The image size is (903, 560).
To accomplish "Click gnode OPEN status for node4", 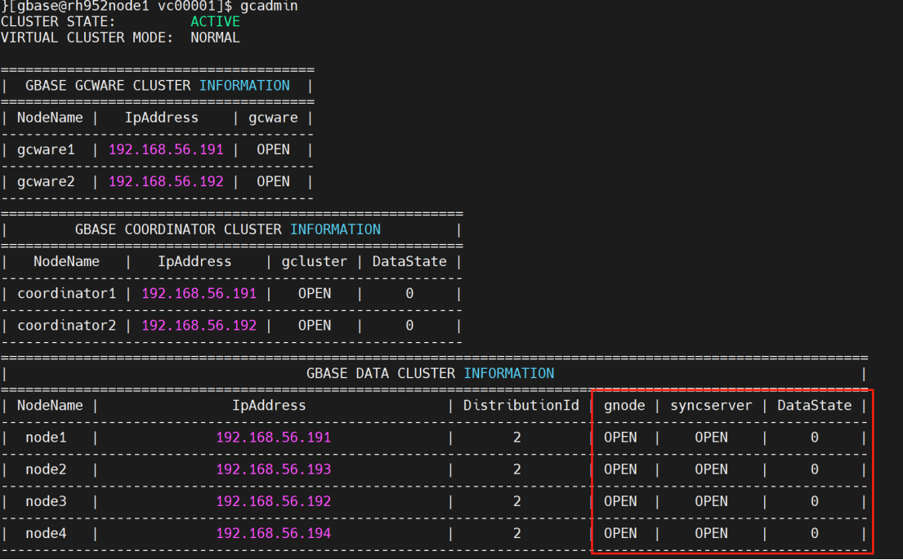I will [x=620, y=534].
